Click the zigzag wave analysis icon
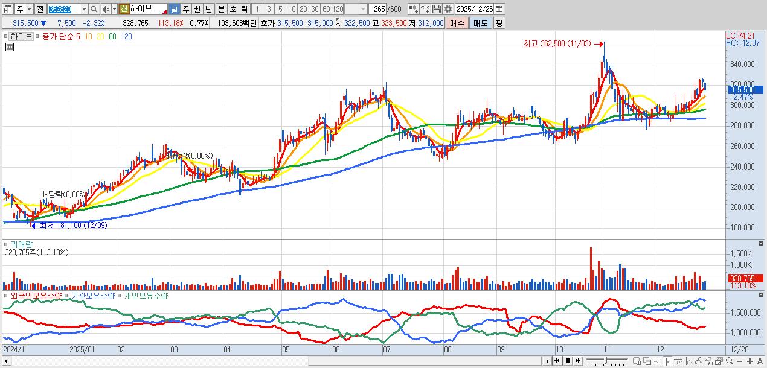The image size is (767, 368). pyautogui.click(x=689, y=361)
